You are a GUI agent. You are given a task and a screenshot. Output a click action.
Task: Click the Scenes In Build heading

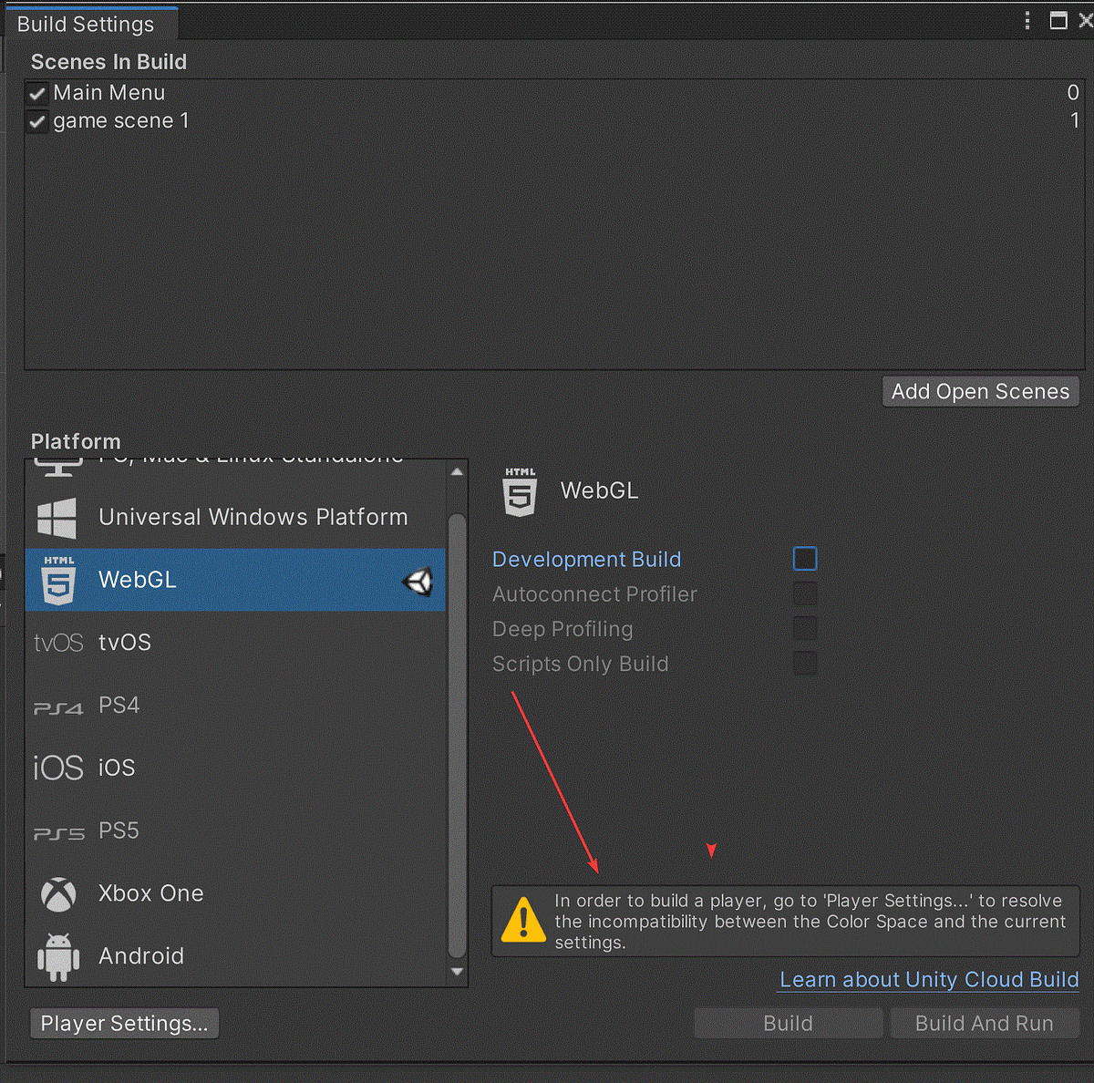click(x=108, y=62)
